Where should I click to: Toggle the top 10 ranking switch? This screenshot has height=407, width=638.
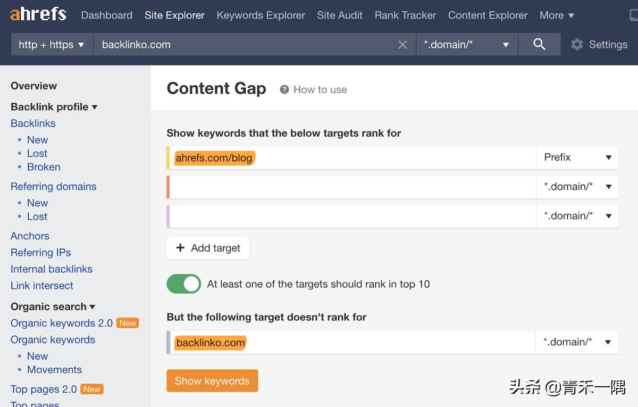coord(184,284)
